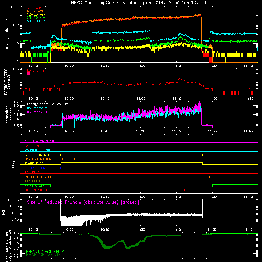Click the 0.0 value on modulation axis

16,127
